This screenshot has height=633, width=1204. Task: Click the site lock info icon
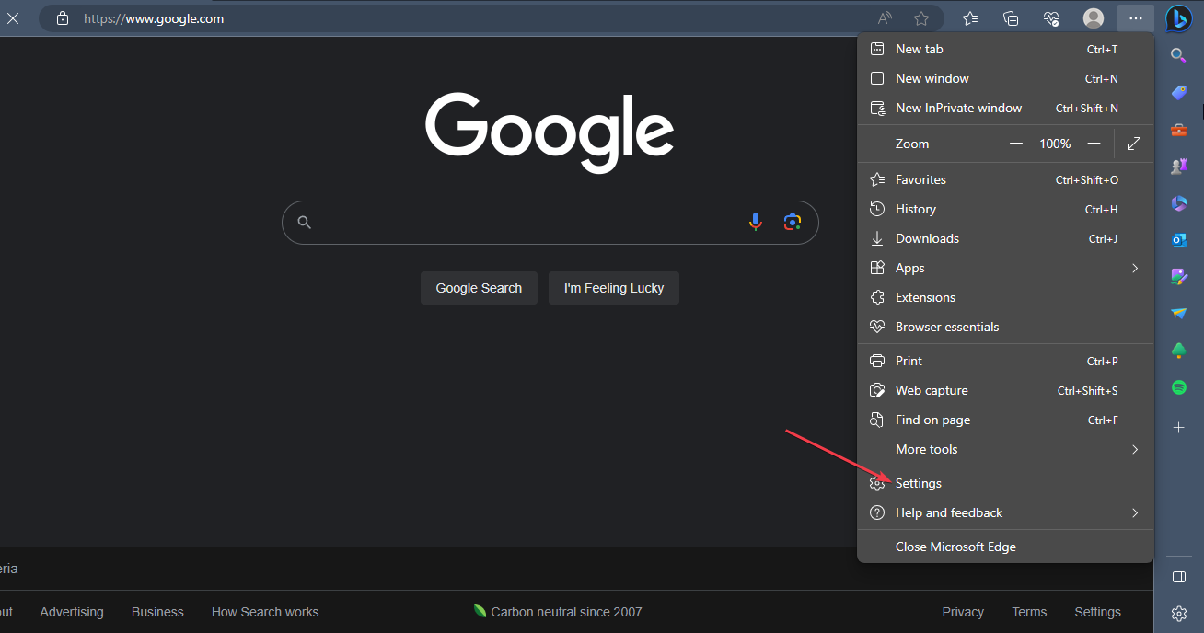(63, 18)
